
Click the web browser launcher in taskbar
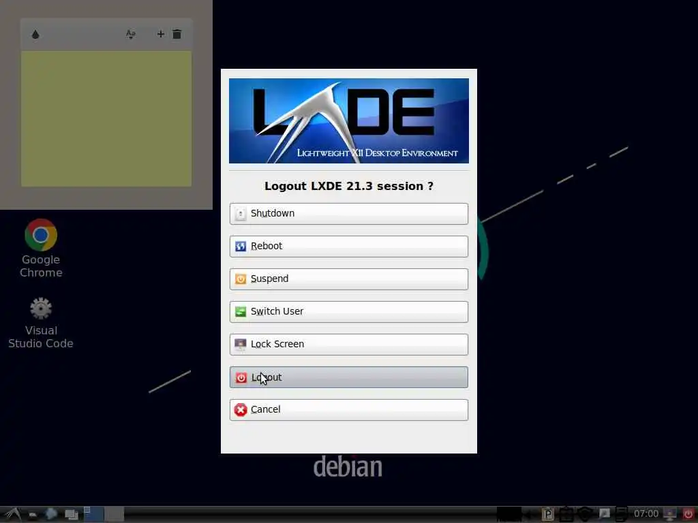click(x=50, y=514)
